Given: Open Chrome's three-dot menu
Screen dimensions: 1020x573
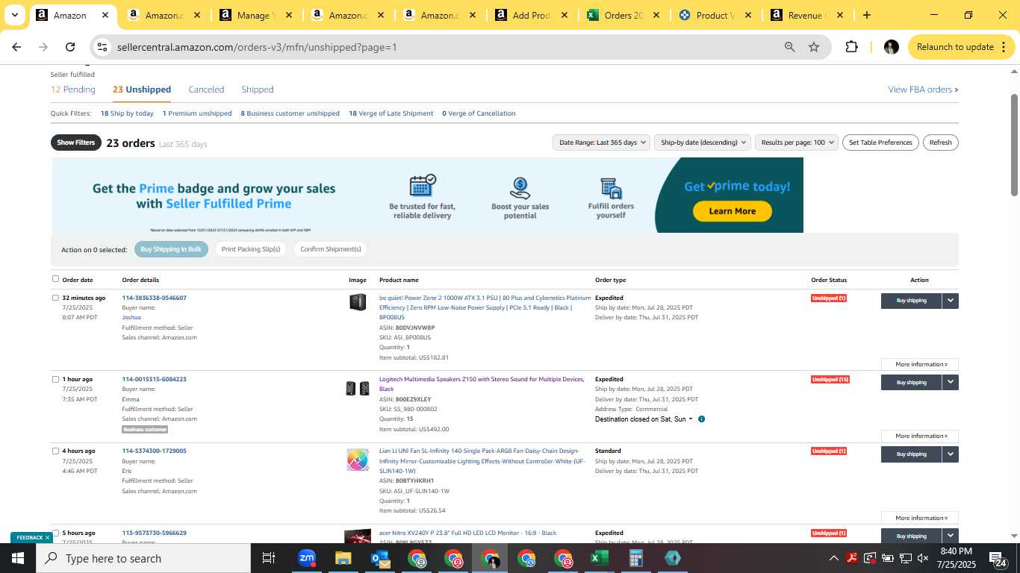Looking at the screenshot, I should tap(1002, 47).
